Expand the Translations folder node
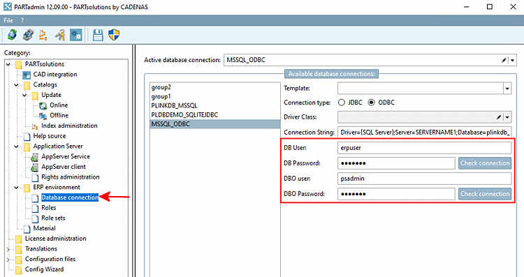This screenshot has width=524, height=277. click(8, 249)
